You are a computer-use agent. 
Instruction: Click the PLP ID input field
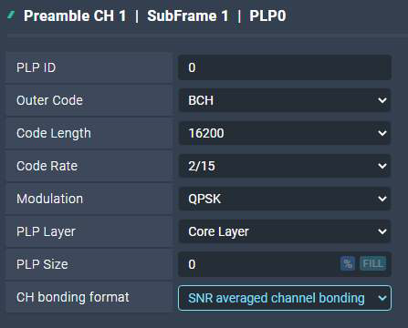[285, 67]
